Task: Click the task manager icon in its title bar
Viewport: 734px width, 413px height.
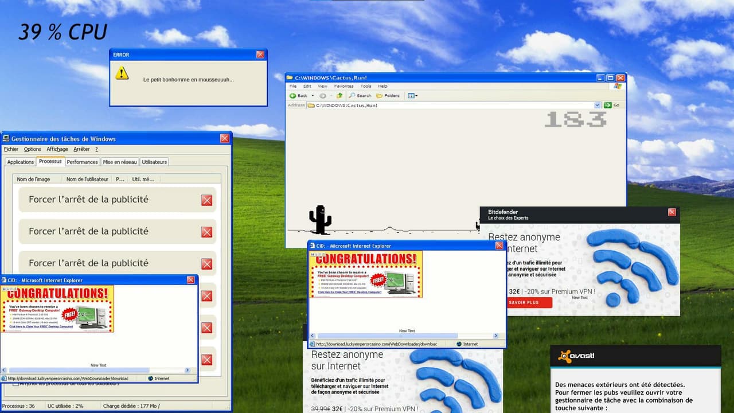Action: click(x=6, y=138)
